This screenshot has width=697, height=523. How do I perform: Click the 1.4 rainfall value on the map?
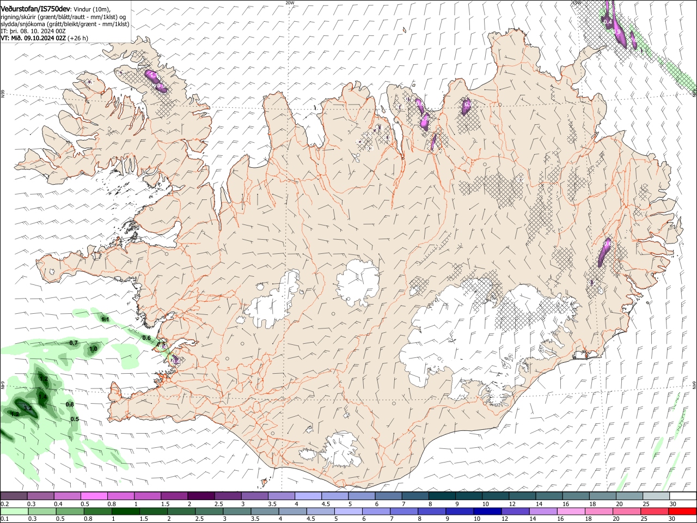pyautogui.click(x=42, y=397)
